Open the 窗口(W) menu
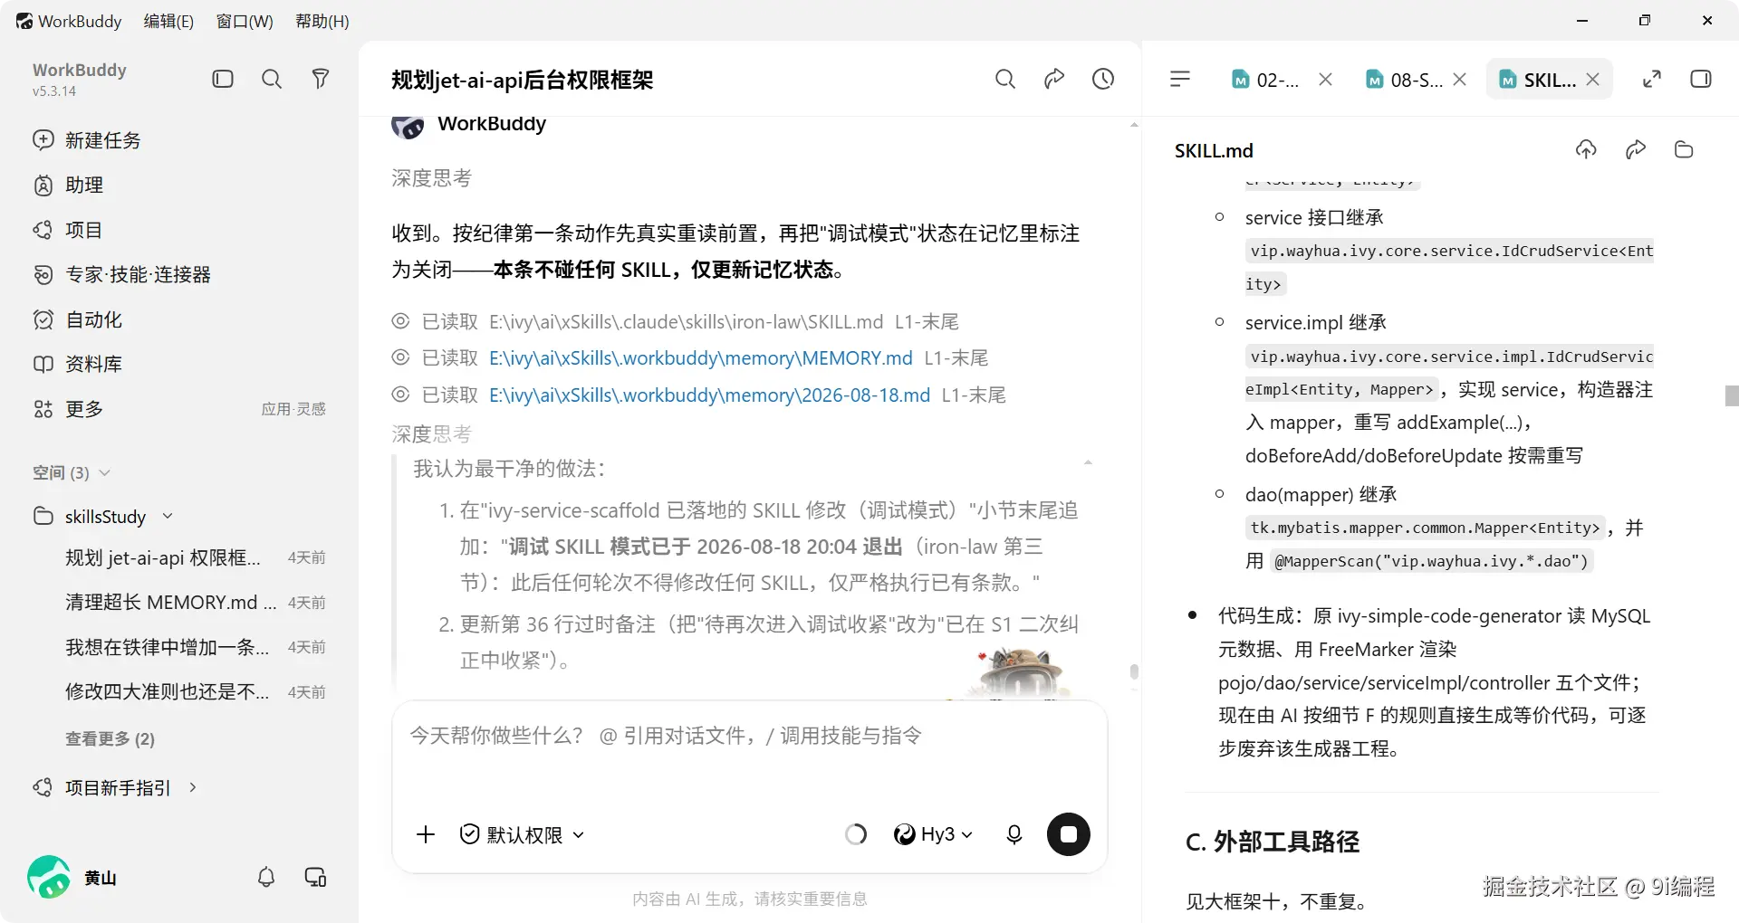This screenshot has height=923, width=1739. pyautogui.click(x=245, y=21)
